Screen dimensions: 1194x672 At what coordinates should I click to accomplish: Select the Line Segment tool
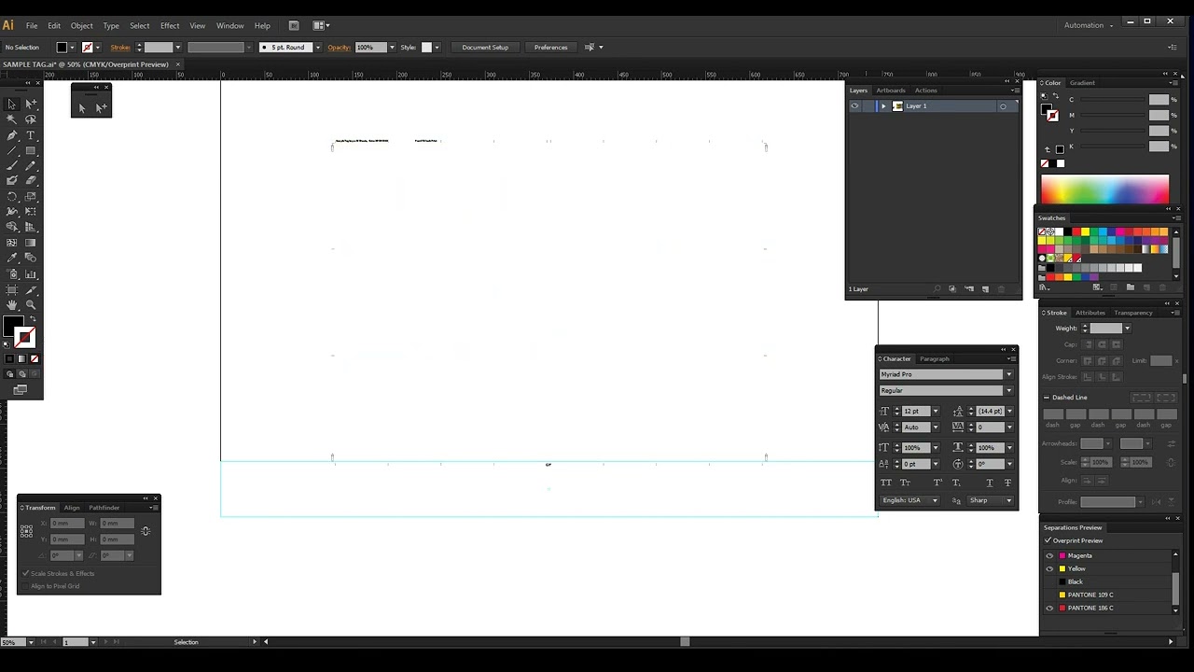[12, 150]
